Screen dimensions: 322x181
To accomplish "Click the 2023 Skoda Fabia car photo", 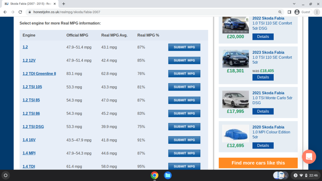I will [x=236, y=59].
